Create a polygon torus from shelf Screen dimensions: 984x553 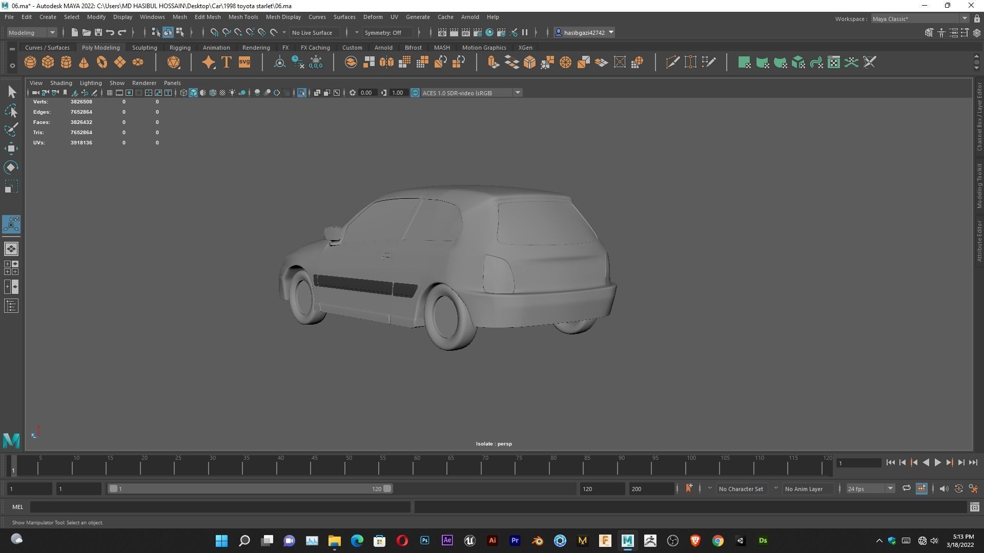point(102,62)
